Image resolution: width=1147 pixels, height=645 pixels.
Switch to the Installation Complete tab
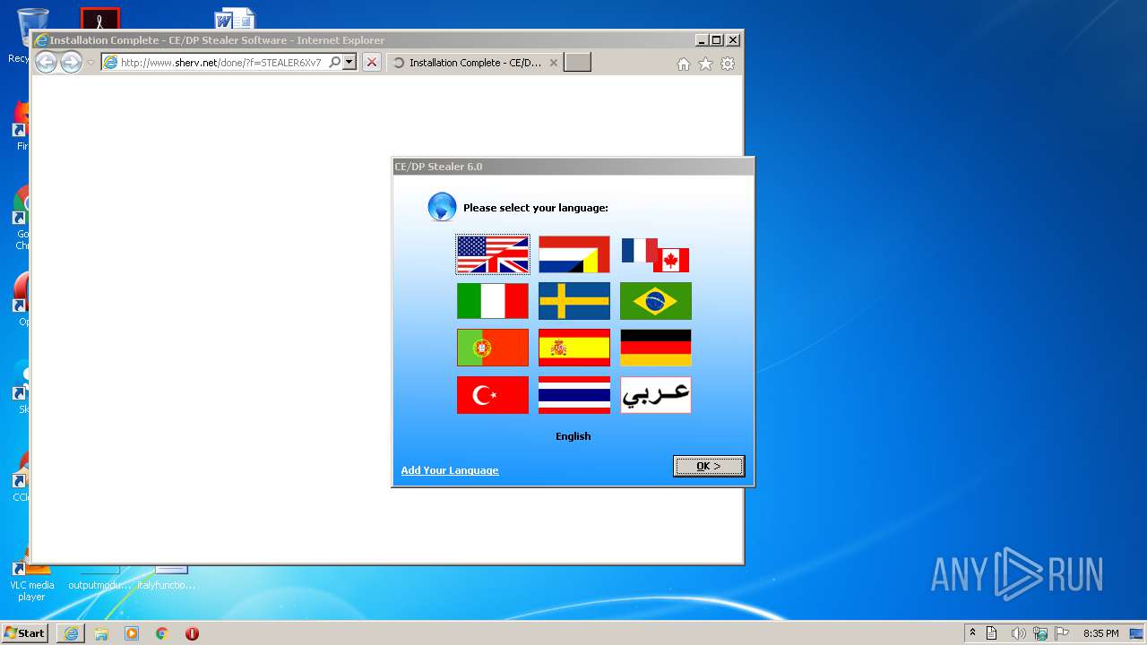[475, 63]
